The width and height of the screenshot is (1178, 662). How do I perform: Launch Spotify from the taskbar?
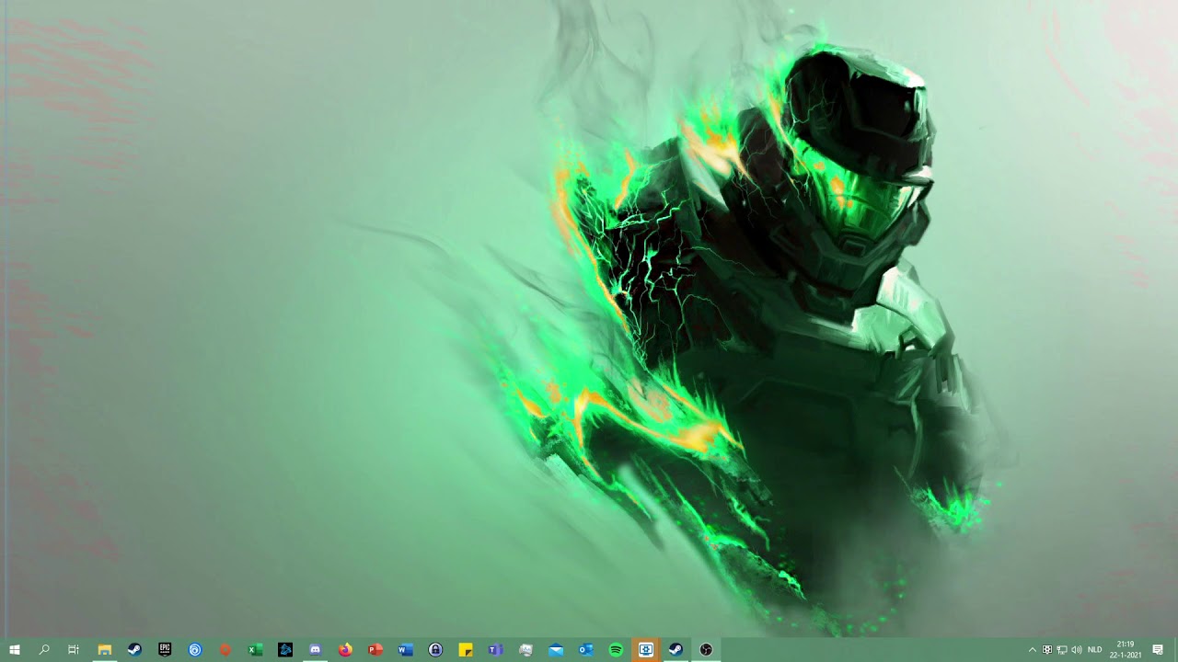[x=616, y=650]
